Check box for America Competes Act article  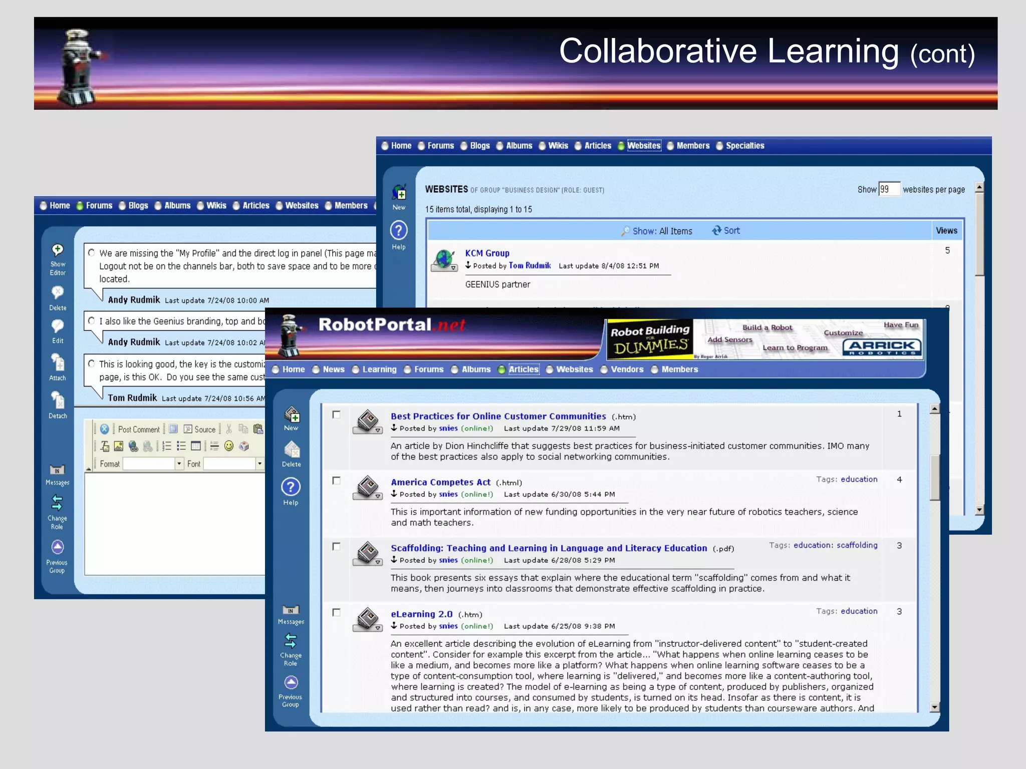coord(336,481)
